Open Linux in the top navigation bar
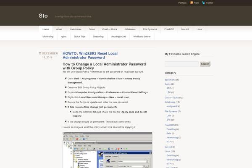The width and height of the screenshot is (252, 168). [199, 29]
